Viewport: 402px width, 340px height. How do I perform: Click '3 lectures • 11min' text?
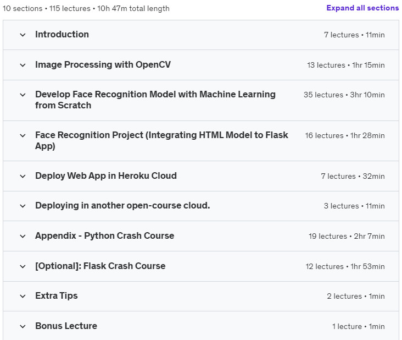354,206
